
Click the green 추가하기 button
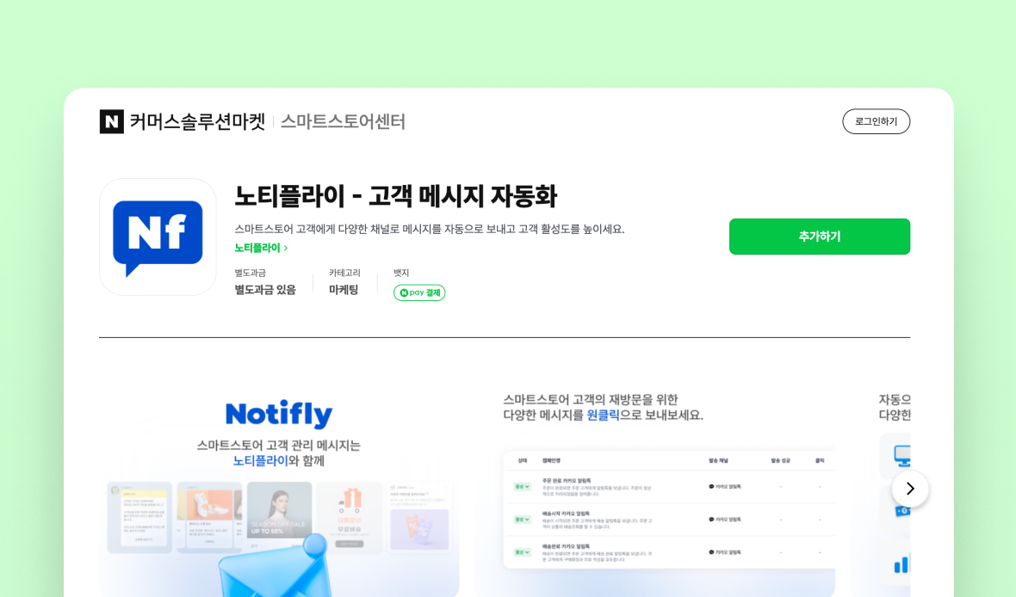tap(820, 237)
